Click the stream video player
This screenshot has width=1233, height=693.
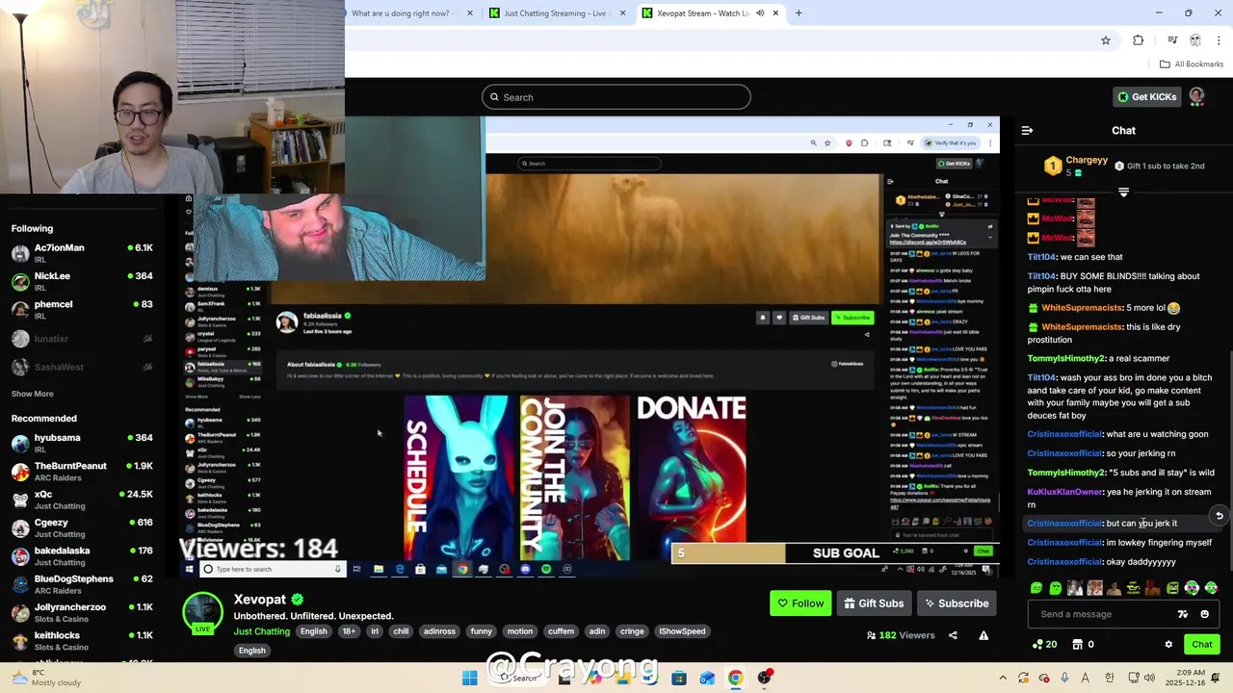click(x=590, y=346)
